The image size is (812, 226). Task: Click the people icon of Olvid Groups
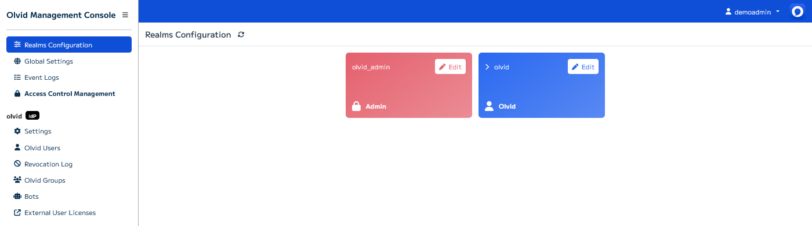(x=17, y=180)
